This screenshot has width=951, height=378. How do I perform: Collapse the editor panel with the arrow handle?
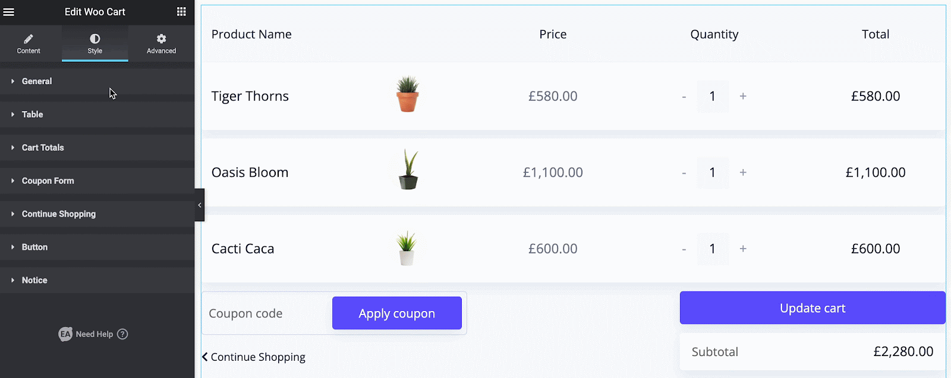pos(200,205)
